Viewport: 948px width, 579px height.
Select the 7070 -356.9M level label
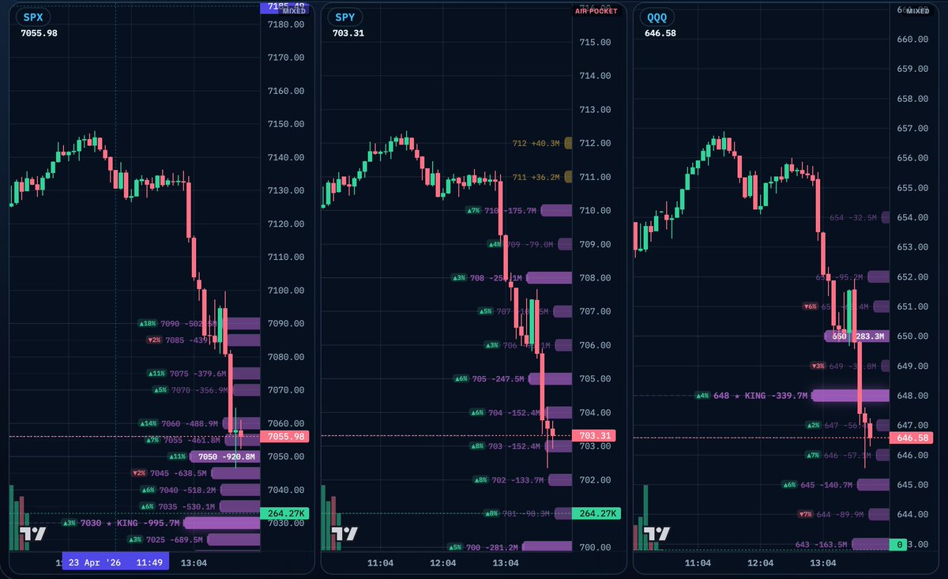200,390
